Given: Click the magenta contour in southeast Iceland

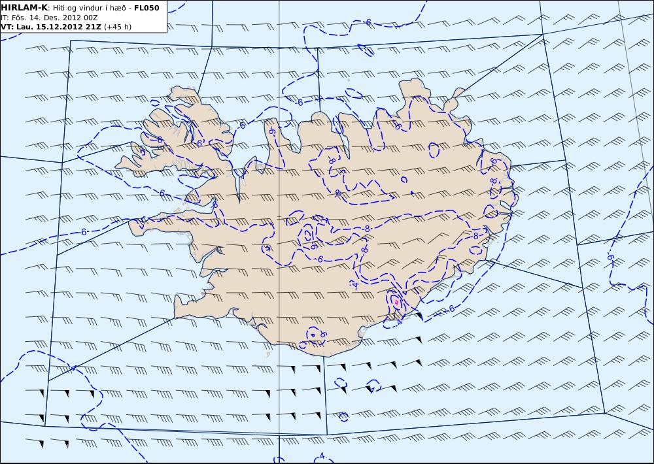Looking at the screenshot, I should tap(396, 301).
